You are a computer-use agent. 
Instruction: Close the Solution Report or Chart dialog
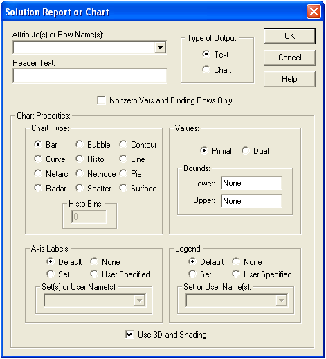[314, 11]
